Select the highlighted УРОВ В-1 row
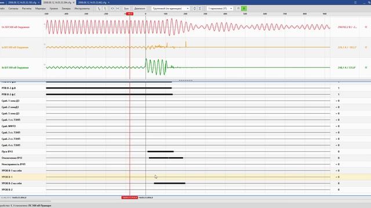The image size is (371, 208). click(185, 177)
